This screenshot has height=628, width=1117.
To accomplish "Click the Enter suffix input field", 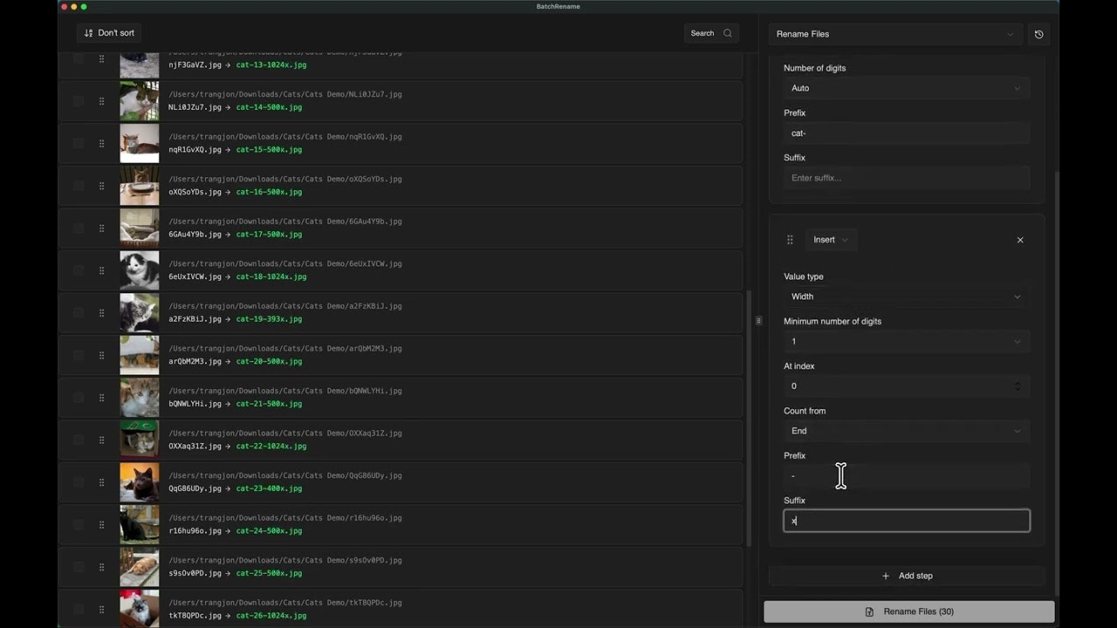I will (x=907, y=178).
